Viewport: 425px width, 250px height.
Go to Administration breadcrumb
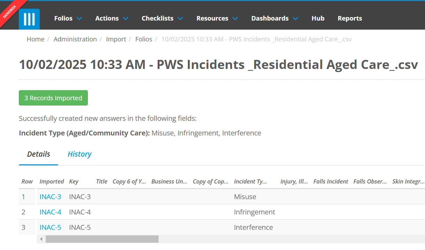[x=75, y=39]
